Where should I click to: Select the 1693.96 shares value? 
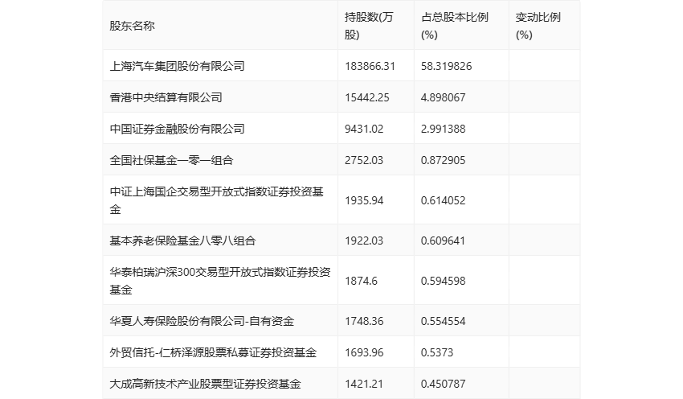[x=364, y=352]
